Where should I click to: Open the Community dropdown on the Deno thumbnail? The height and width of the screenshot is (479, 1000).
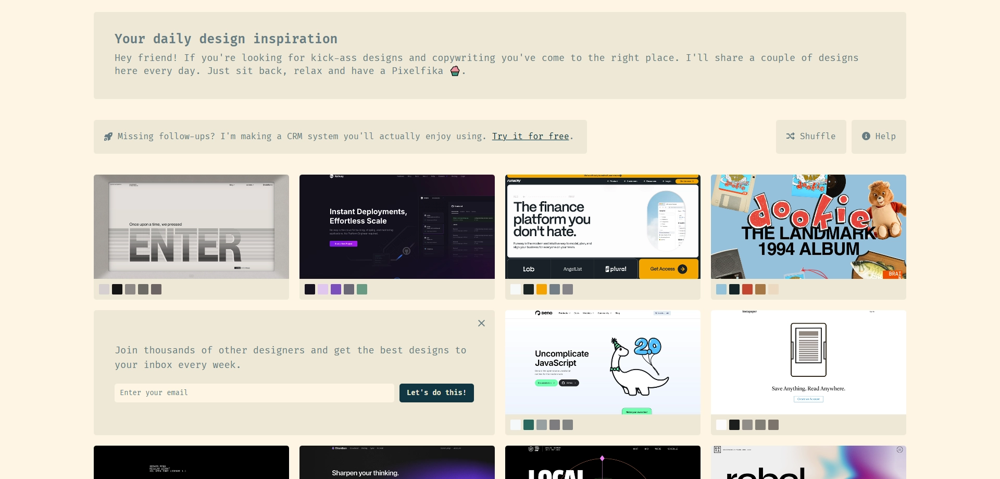[603, 313]
